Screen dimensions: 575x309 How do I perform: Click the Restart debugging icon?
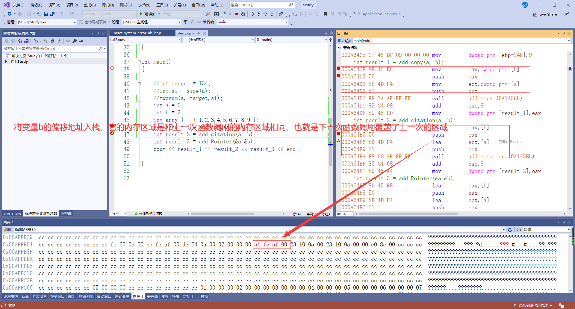[243, 14]
